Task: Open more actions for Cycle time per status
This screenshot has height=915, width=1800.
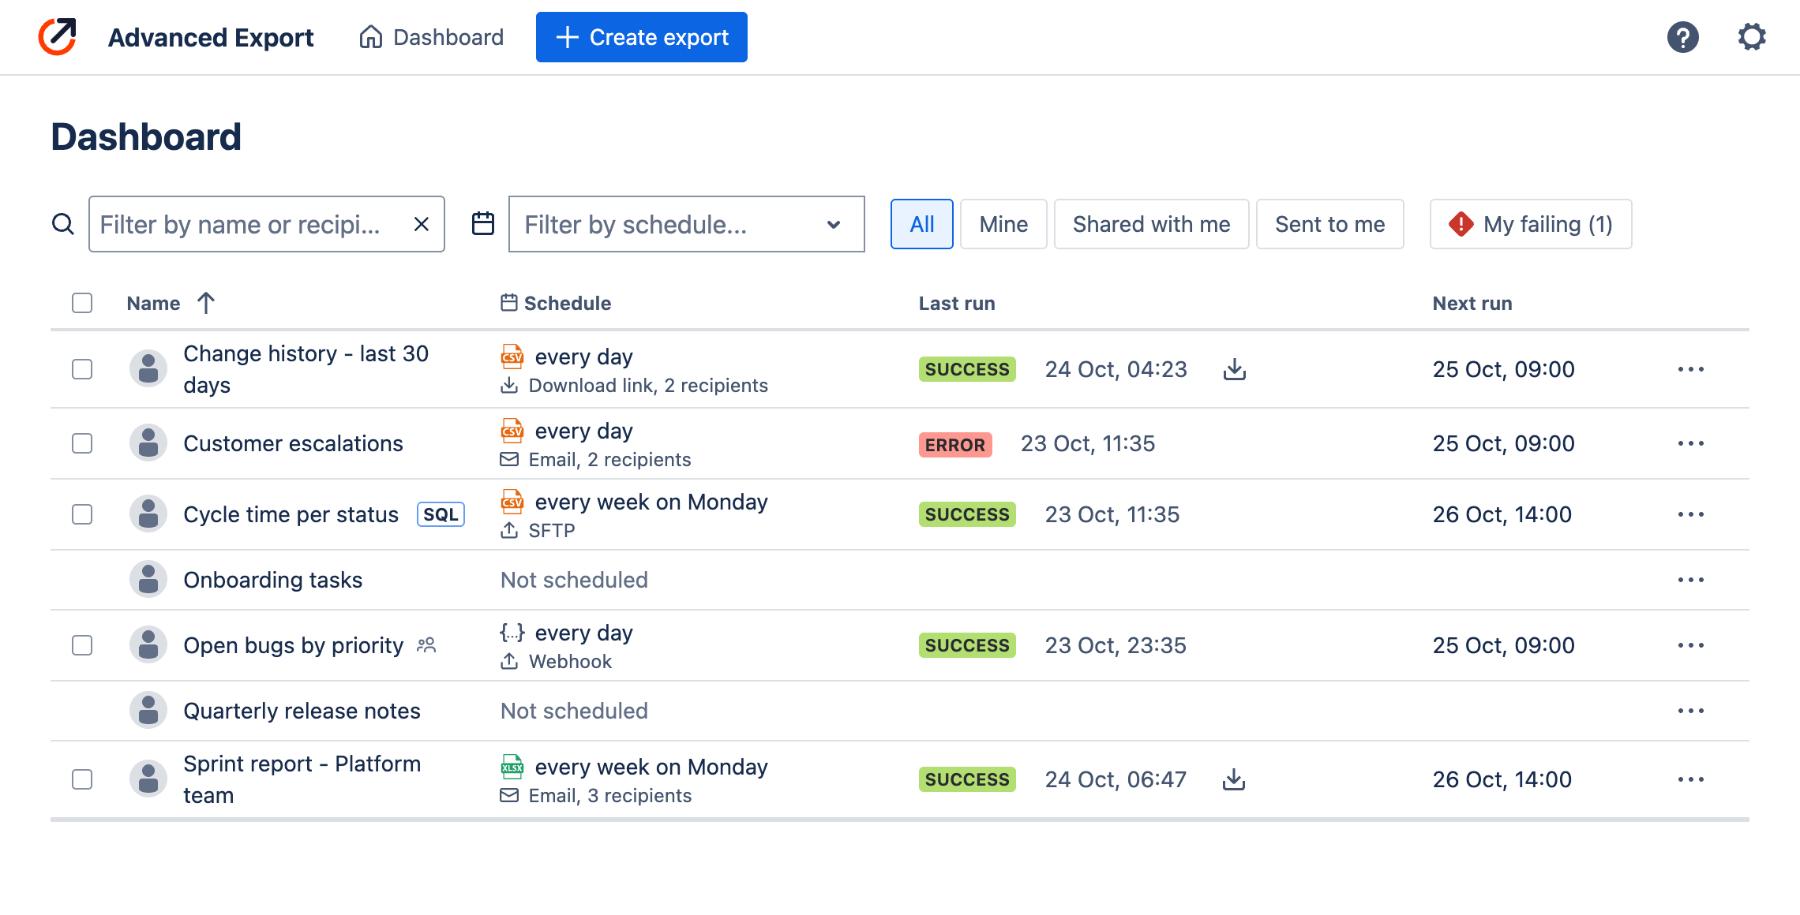Action: tap(1691, 514)
